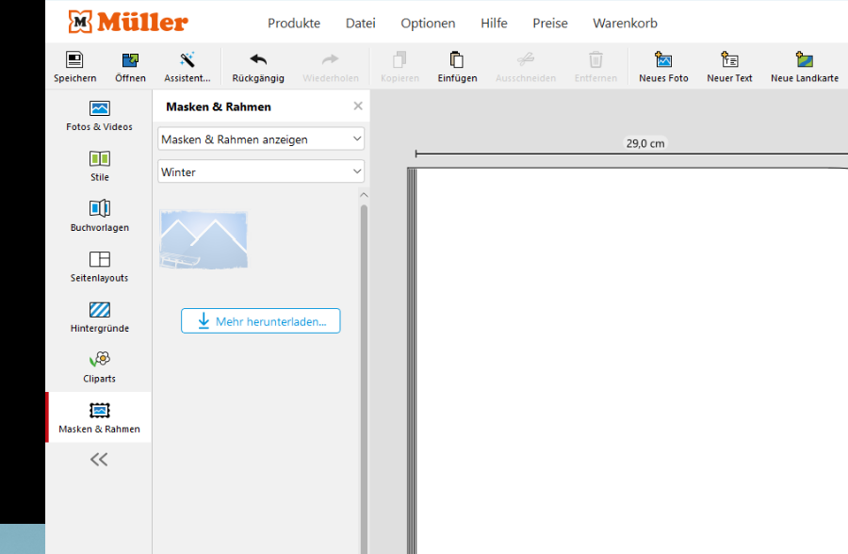
Task: Show the Buchvorlagen templates
Action: click(100, 217)
